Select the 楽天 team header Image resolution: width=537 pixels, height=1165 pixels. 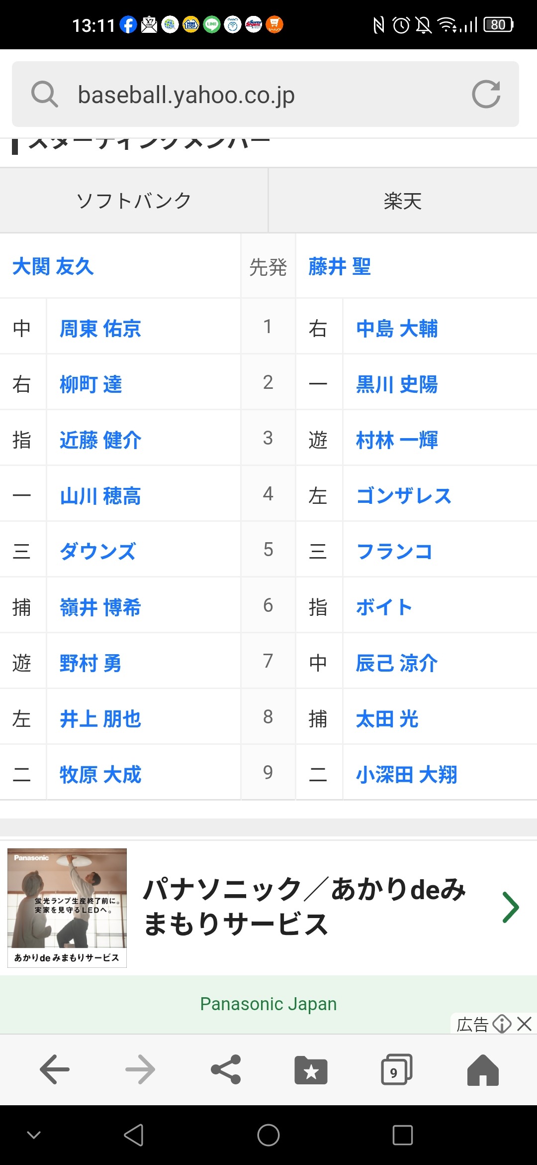pyautogui.click(x=402, y=201)
